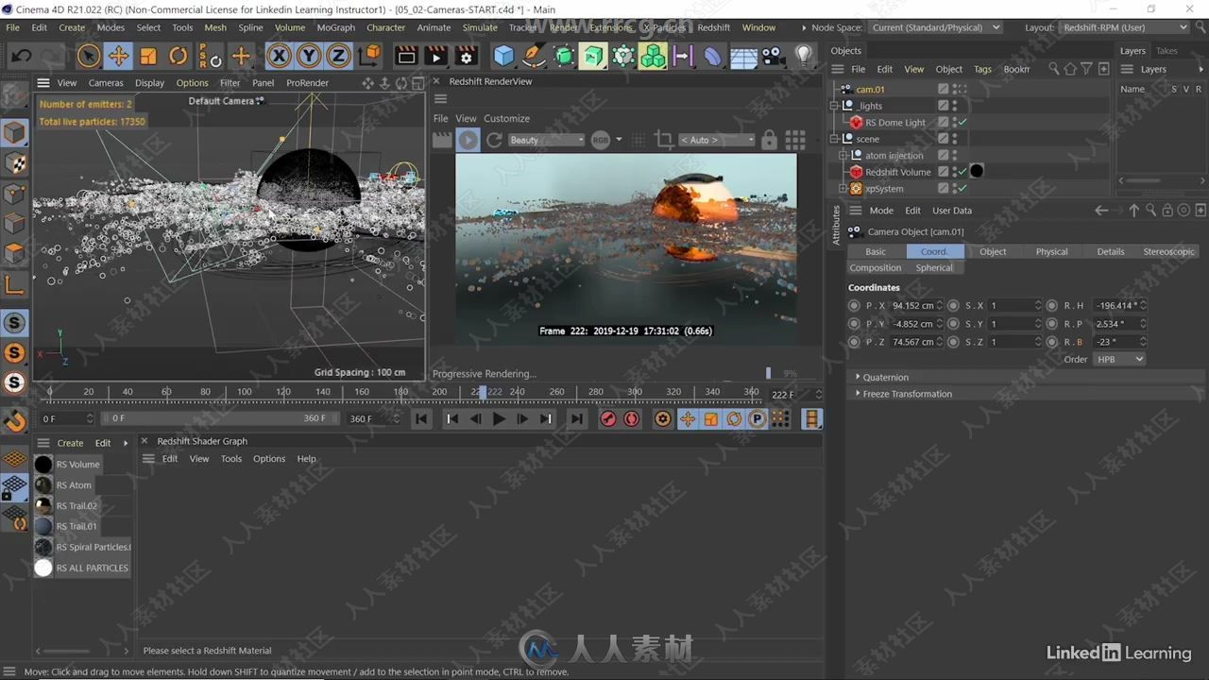Open the Redshift menu in menu bar
1209x680 pixels.
[713, 27]
